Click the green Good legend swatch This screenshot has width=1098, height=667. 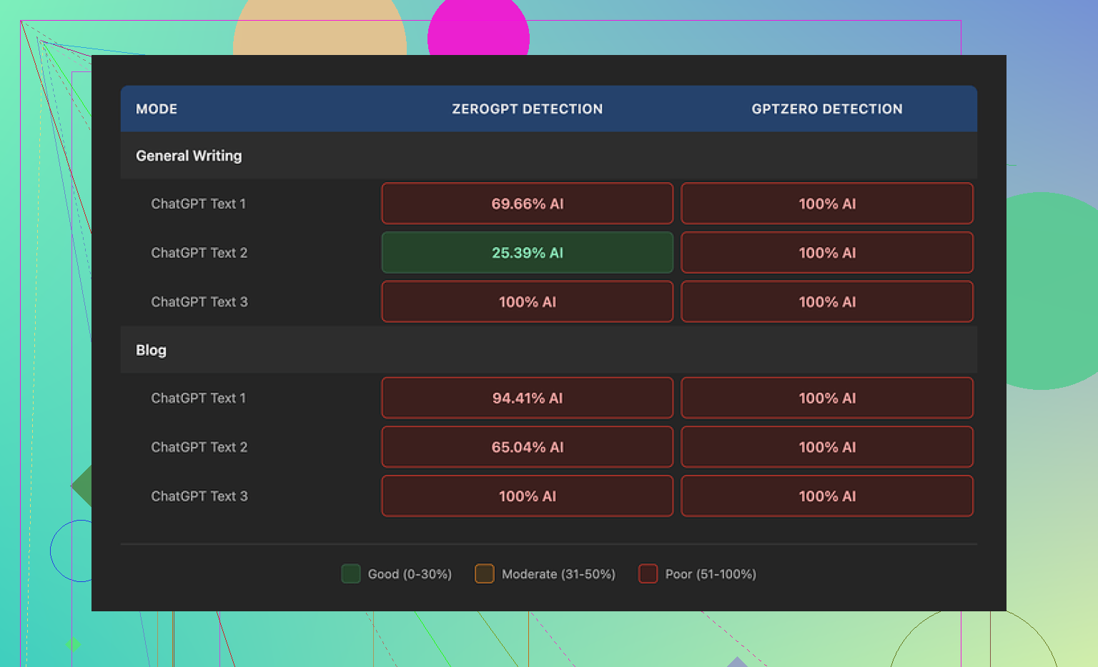pyautogui.click(x=350, y=573)
